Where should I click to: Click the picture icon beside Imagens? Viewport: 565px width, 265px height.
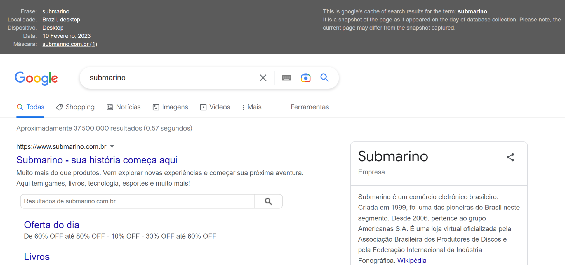pos(156,107)
